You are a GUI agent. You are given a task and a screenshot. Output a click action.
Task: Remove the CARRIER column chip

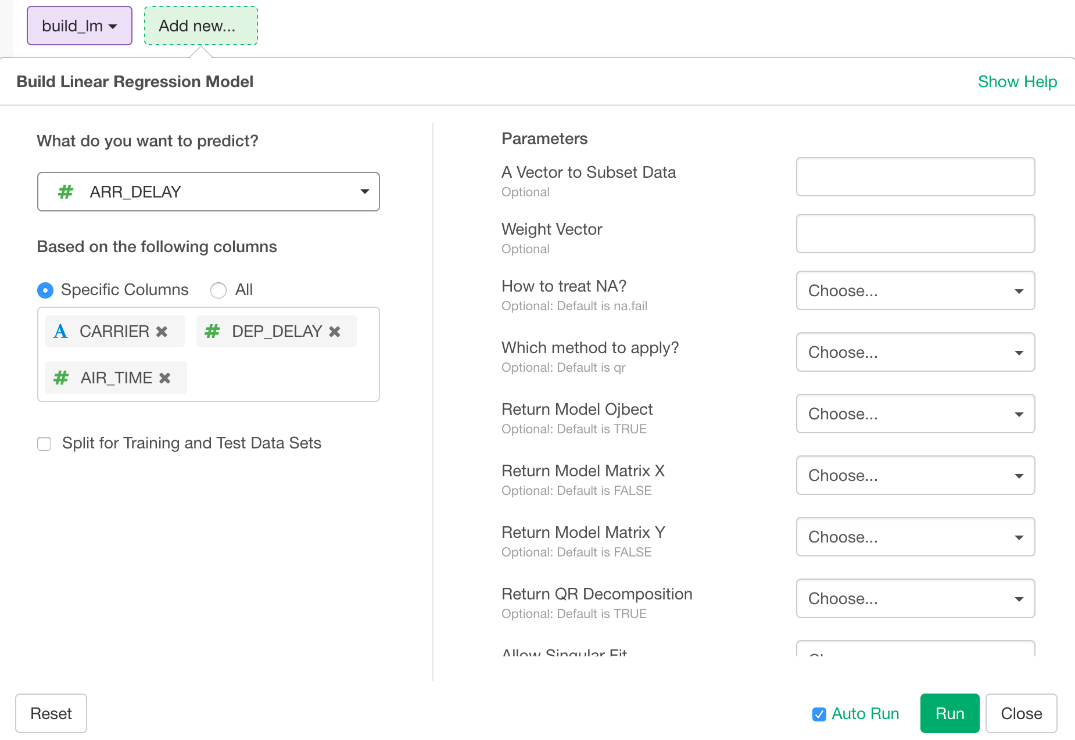click(x=162, y=331)
